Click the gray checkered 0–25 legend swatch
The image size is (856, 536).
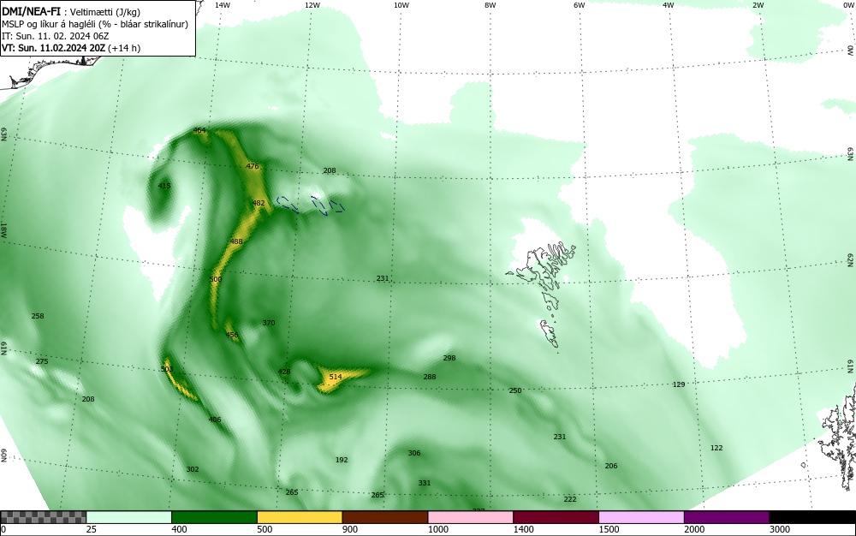(x=43, y=517)
